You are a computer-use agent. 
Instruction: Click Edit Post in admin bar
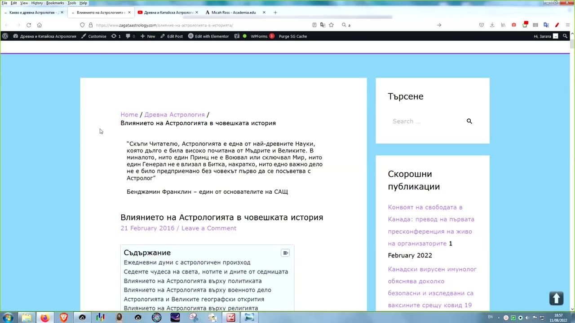[x=171, y=36]
